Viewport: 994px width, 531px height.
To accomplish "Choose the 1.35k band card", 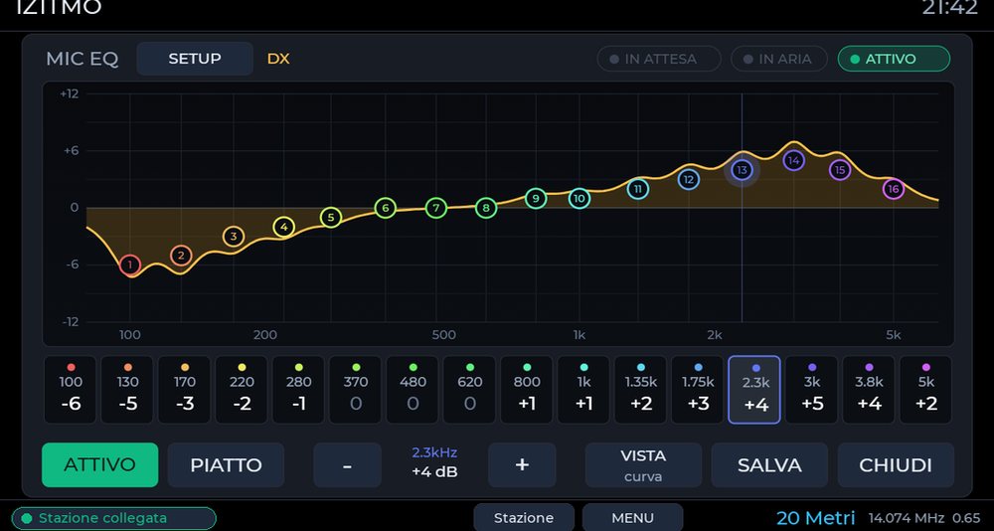I will click(641, 390).
